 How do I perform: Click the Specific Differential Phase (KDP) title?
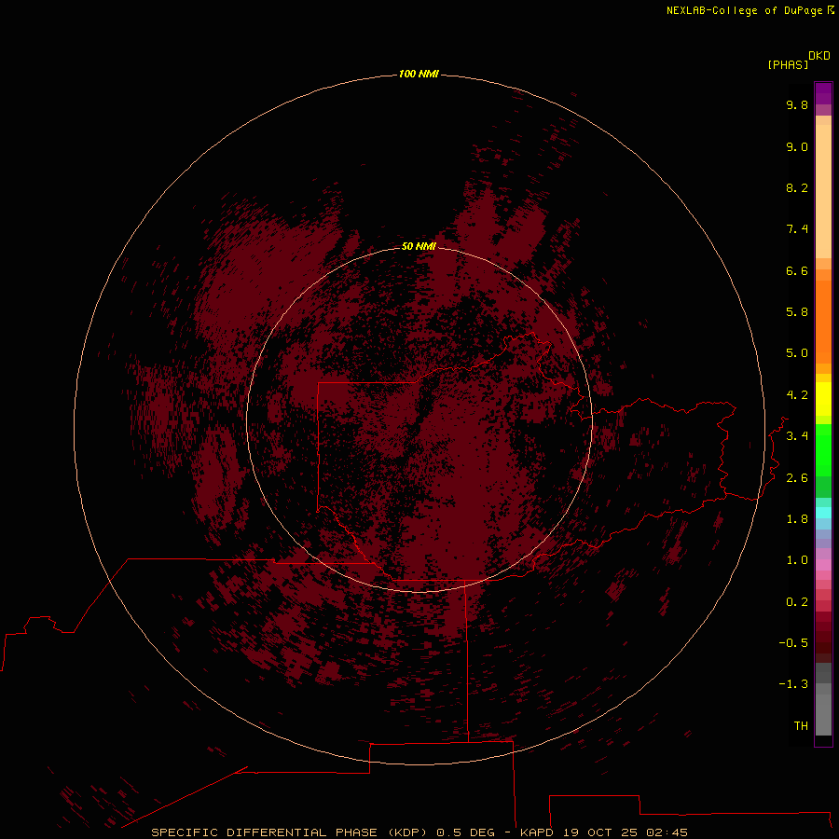(288, 832)
